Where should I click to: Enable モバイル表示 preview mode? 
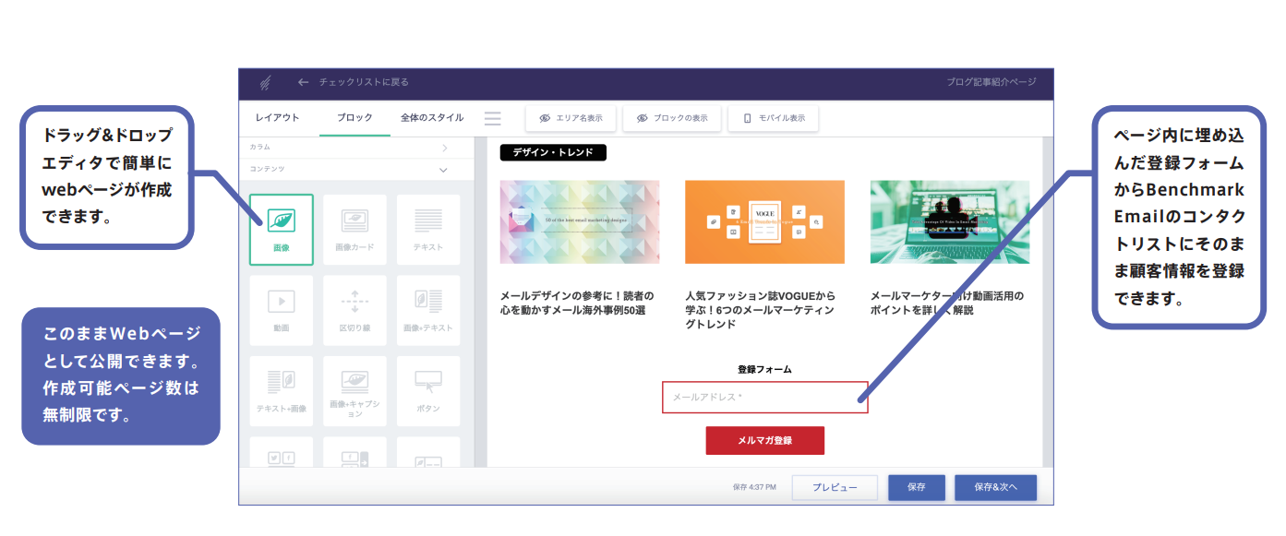(773, 117)
